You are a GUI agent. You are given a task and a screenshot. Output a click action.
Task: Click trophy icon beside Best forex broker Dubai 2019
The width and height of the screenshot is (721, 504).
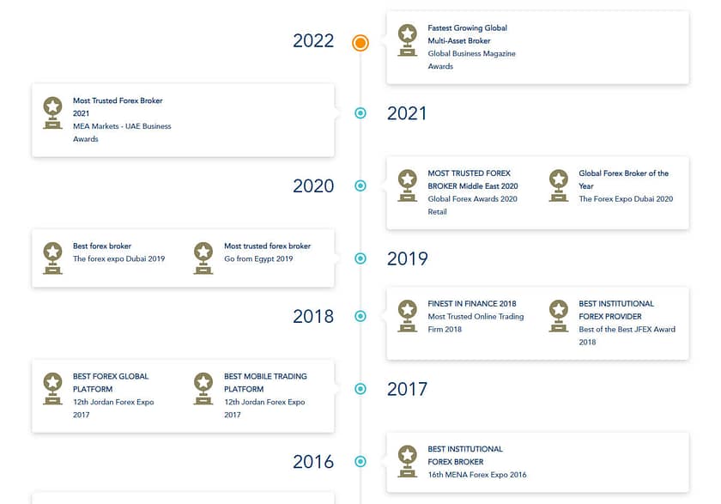click(x=53, y=258)
